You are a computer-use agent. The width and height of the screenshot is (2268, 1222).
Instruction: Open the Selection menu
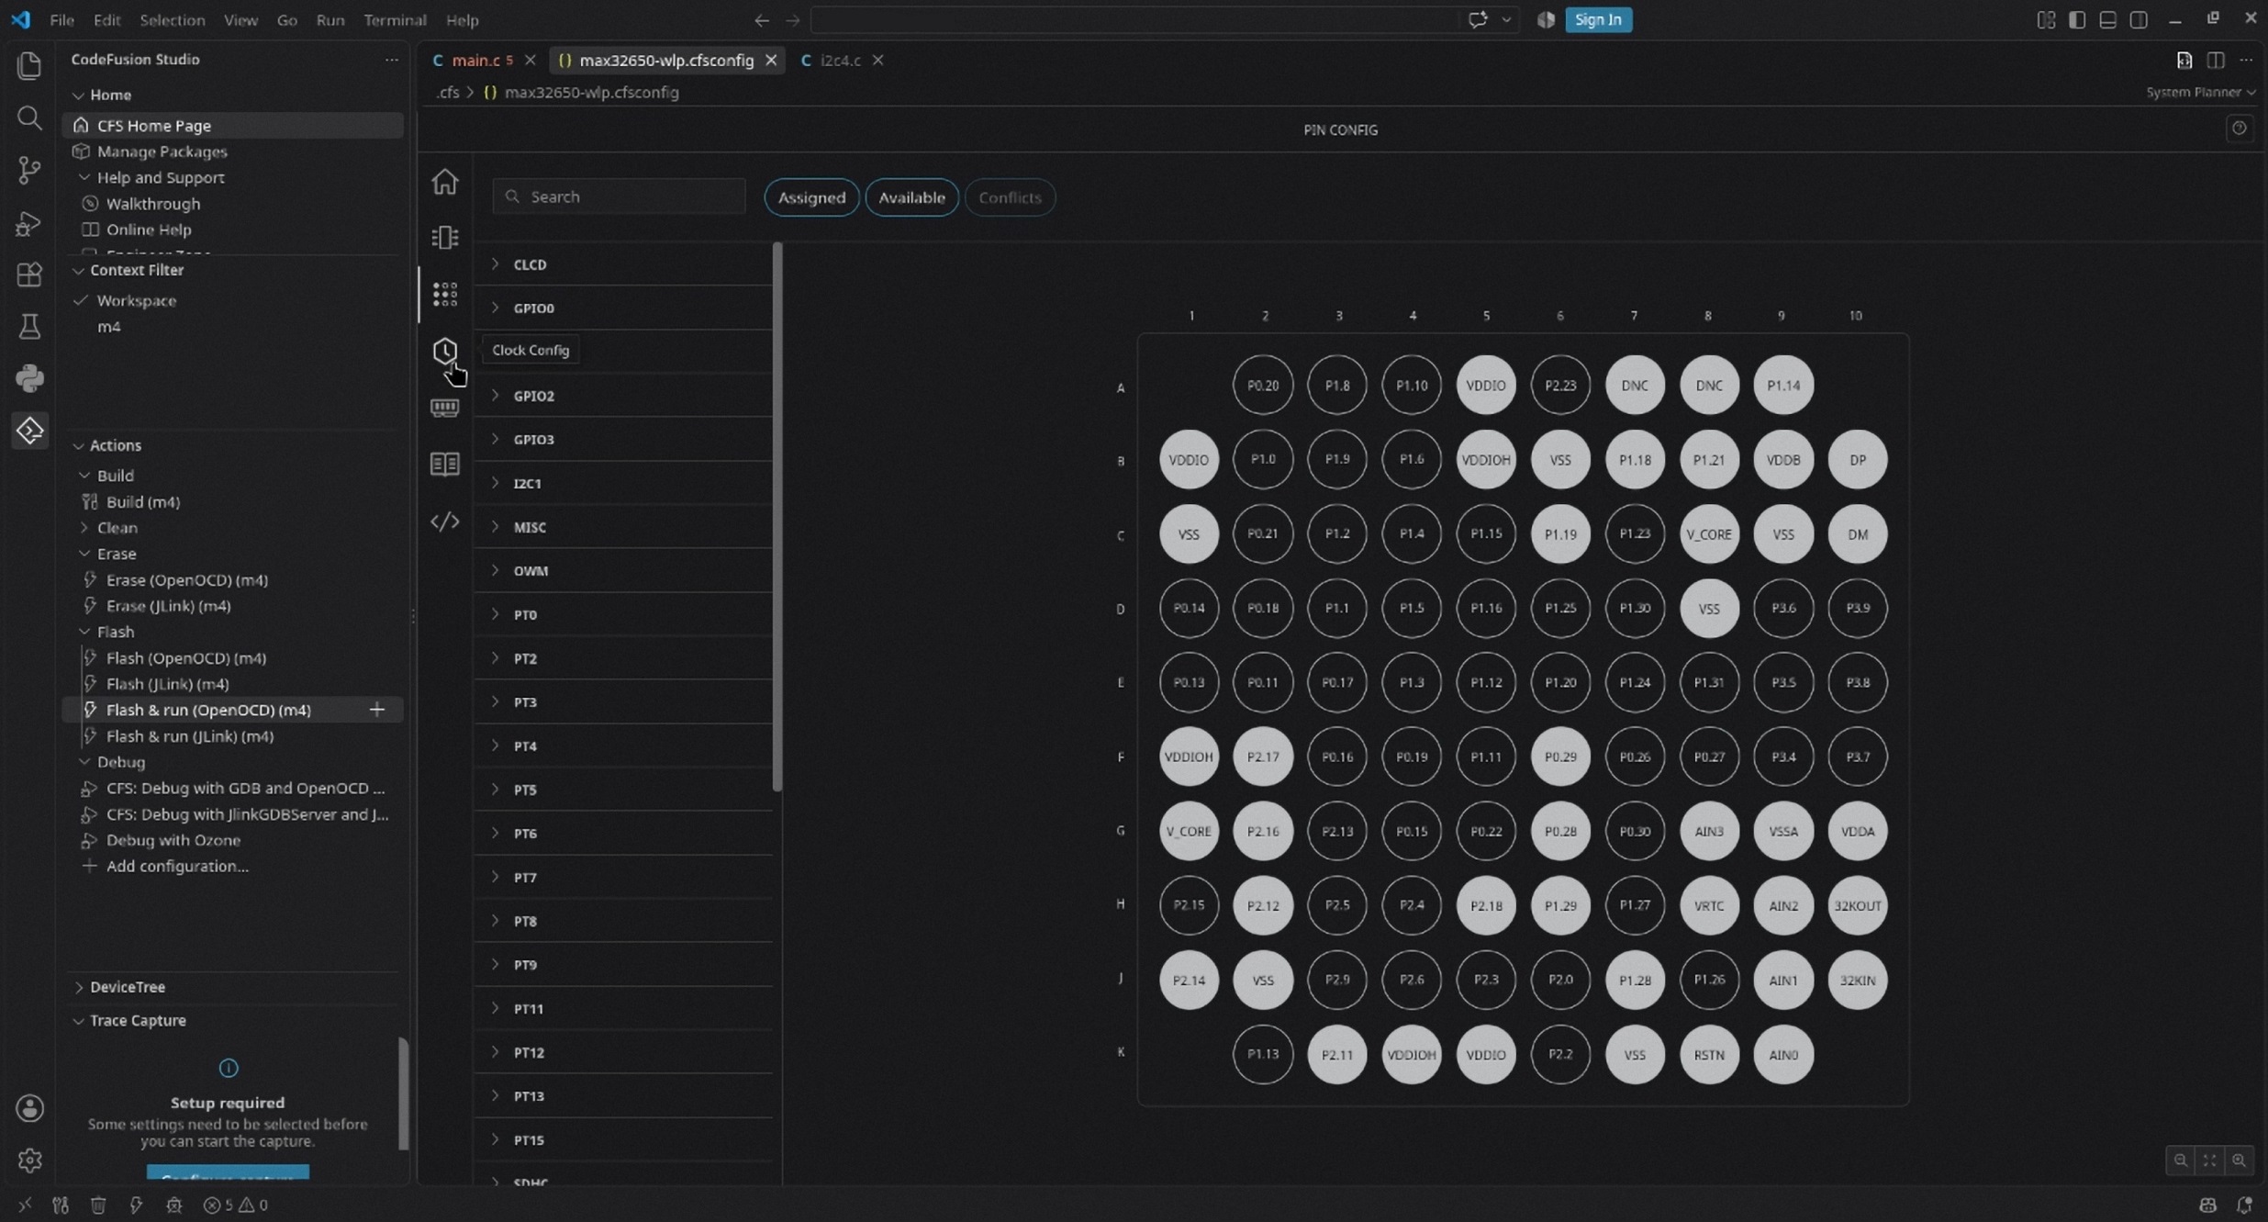[172, 19]
